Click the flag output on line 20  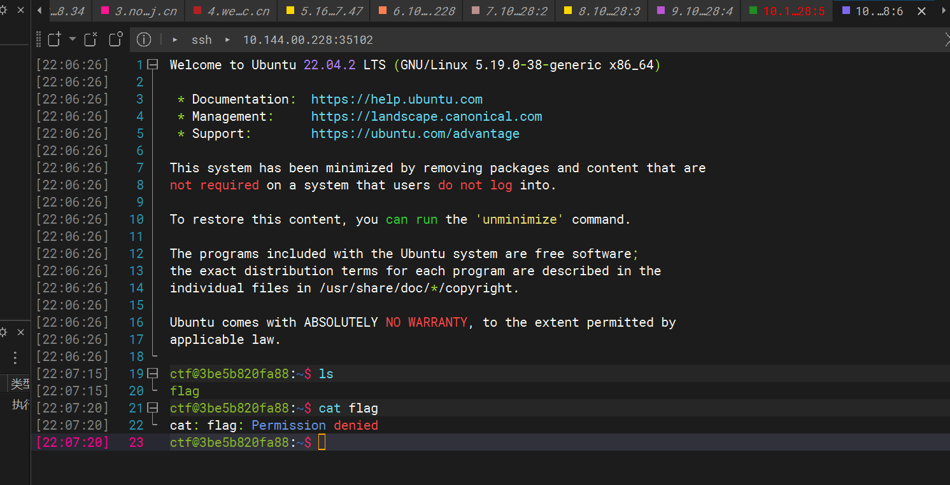185,391
